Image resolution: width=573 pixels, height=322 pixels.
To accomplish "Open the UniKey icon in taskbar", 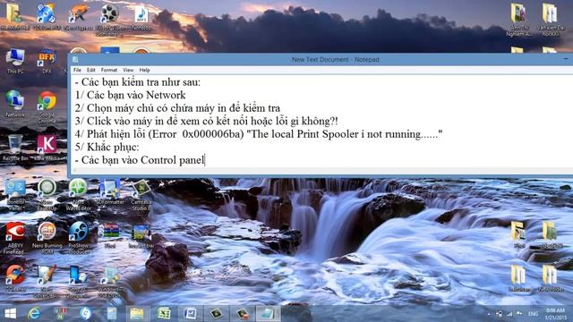I will click(x=60, y=313).
